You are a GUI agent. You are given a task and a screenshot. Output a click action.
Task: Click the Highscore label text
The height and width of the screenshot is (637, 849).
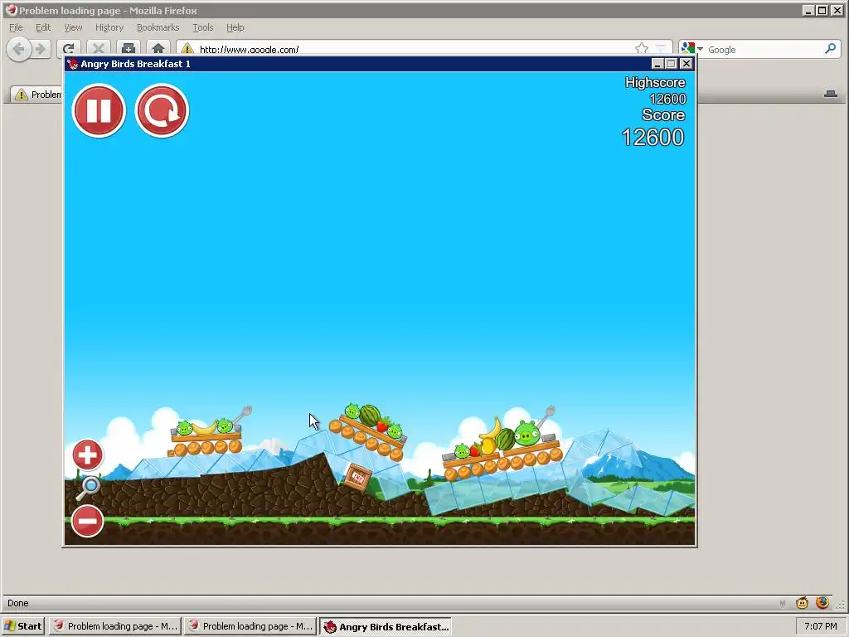(x=655, y=82)
